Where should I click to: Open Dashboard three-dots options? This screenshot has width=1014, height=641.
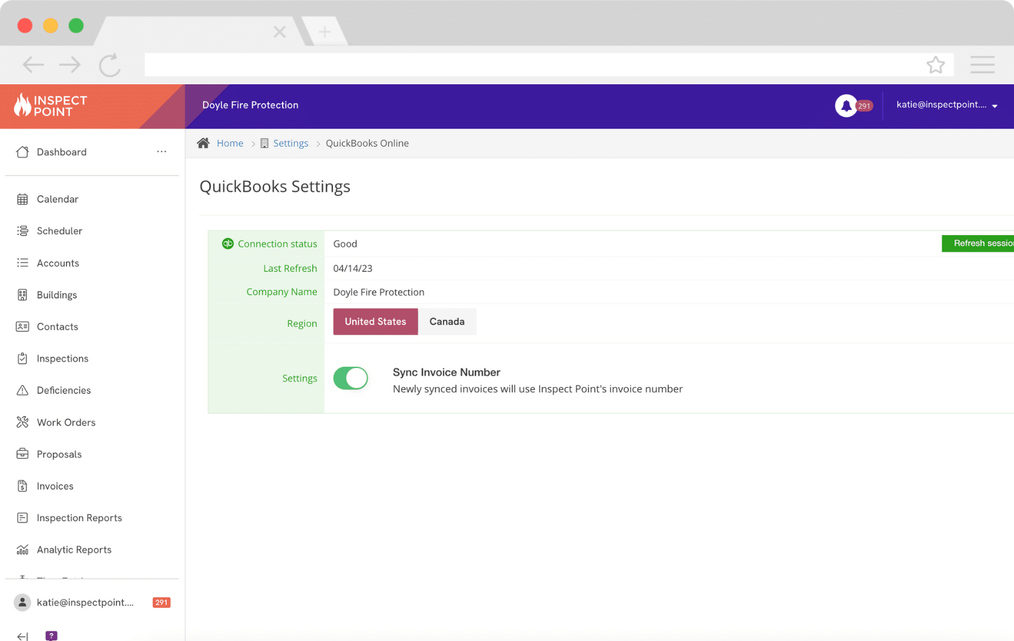[x=161, y=151]
